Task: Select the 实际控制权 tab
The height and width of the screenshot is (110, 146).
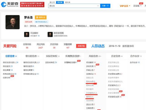Action: pos(53,56)
